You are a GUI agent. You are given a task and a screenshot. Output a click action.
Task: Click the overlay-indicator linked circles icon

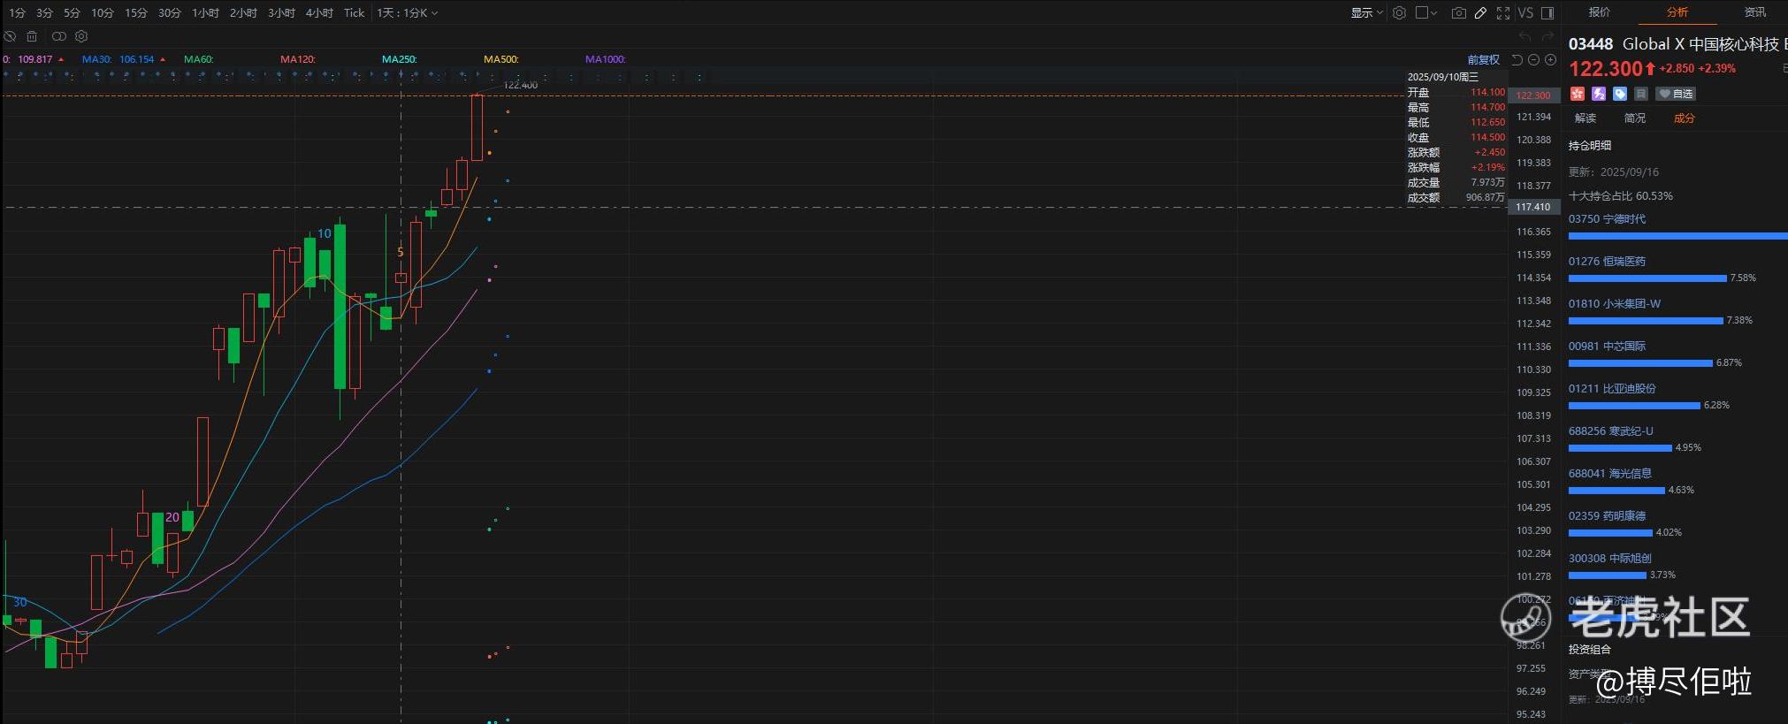[59, 36]
